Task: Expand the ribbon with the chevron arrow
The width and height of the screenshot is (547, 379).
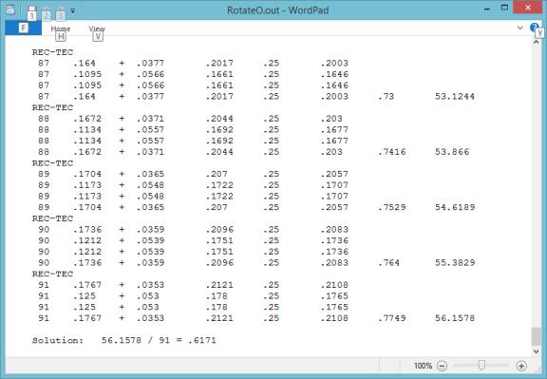Action: pyautogui.click(x=519, y=28)
